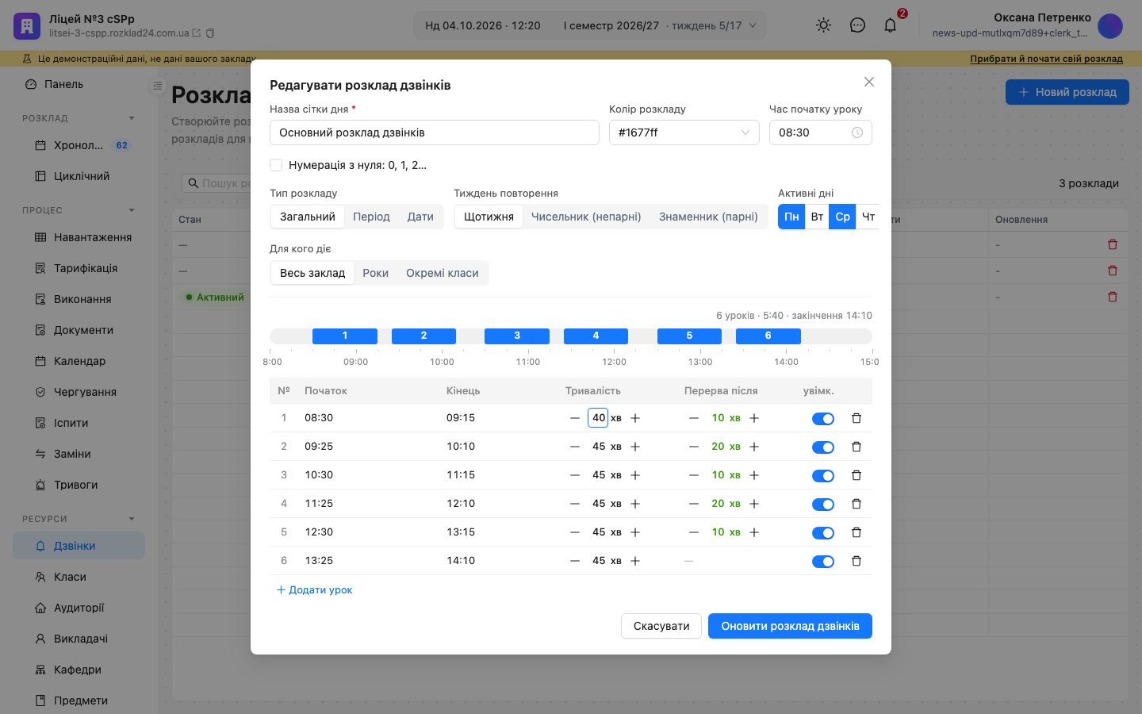Decrease break after lesson 4

(694, 504)
